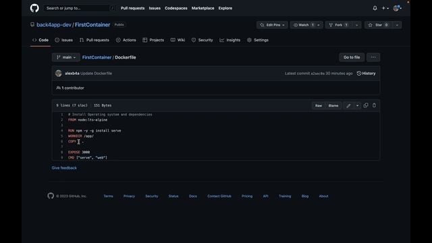Click the 'WORKDIR /app/' code line
432x243 pixels.
pos(81,136)
